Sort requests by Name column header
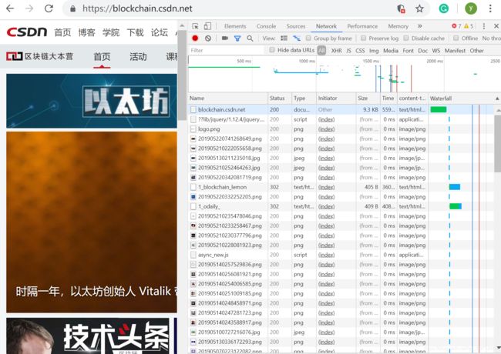This screenshot has width=501, height=354. click(x=228, y=99)
